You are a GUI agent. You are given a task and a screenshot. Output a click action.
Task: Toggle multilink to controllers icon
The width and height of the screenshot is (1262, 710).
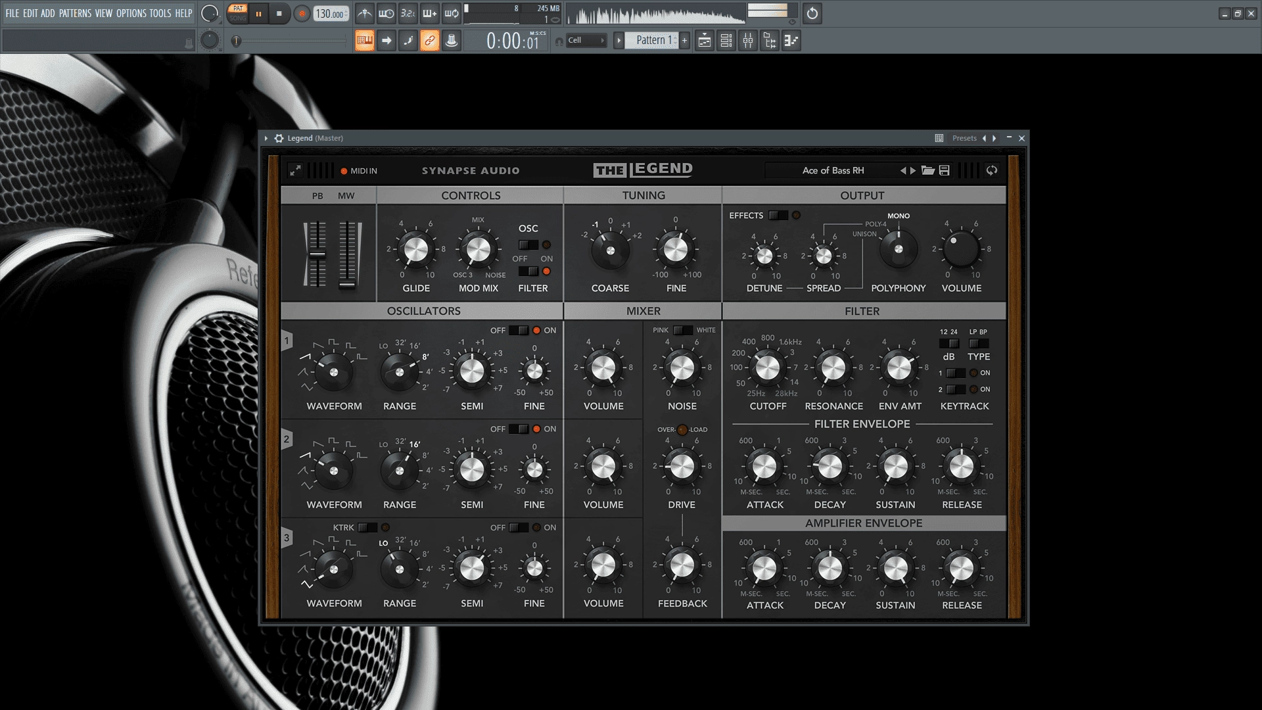tap(429, 41)
